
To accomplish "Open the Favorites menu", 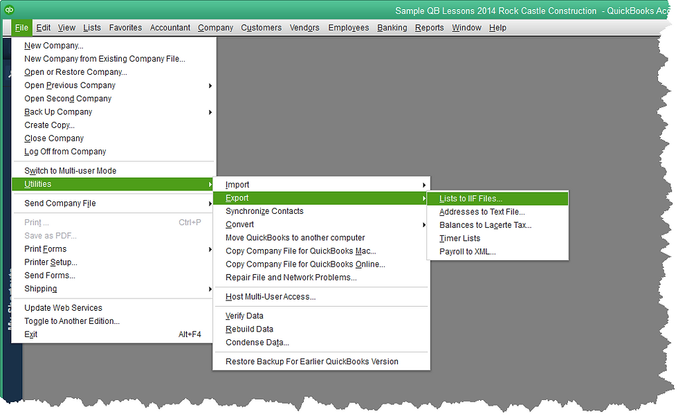I will (125, 28).
